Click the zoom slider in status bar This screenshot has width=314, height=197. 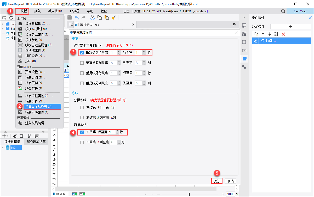(189, 194)
